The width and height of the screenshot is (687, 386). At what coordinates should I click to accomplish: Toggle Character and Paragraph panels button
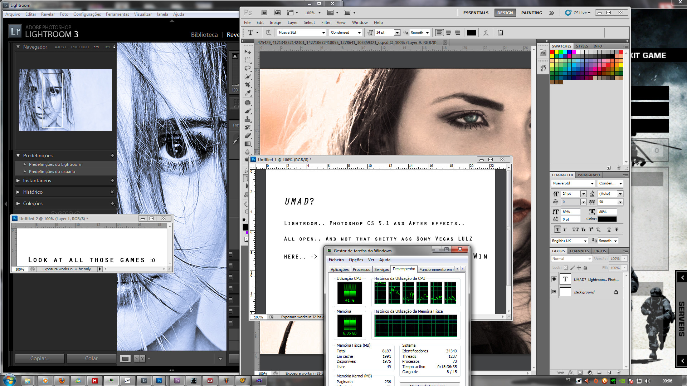point(500,33)
